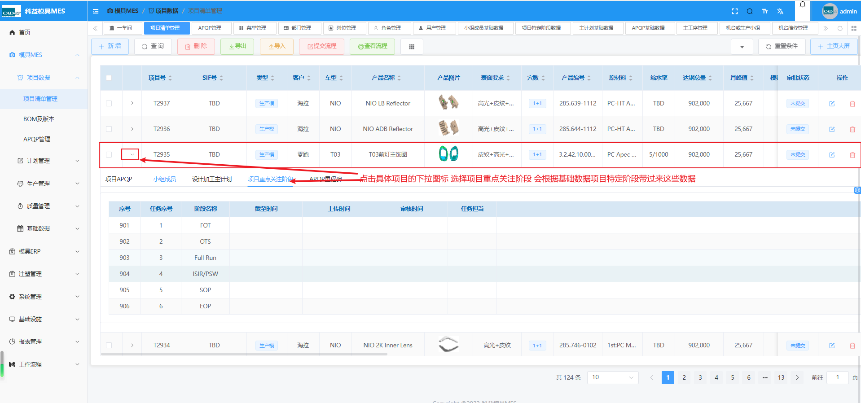The image size is (861, 403).
Task: Open the toolbar dropdown arrow beside 重置条件
Action: tap(742, 47)
